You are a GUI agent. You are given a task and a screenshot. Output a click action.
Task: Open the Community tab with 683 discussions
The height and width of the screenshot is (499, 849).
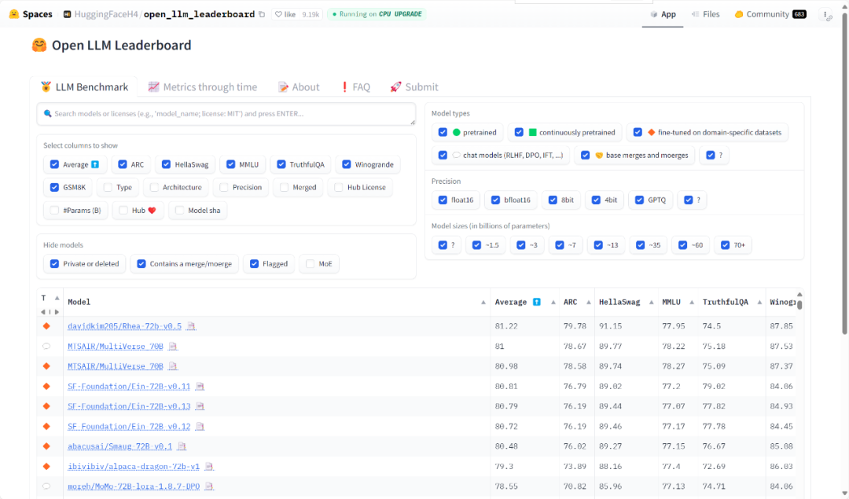[x=770, y=15]
